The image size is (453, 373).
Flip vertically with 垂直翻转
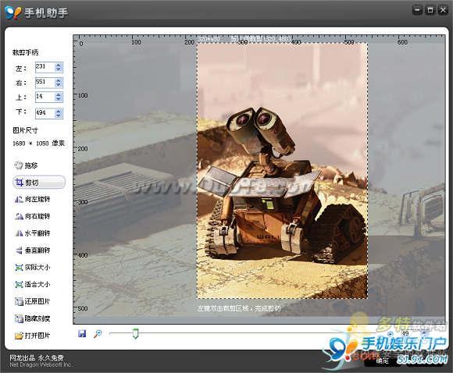tap(32, 250)
